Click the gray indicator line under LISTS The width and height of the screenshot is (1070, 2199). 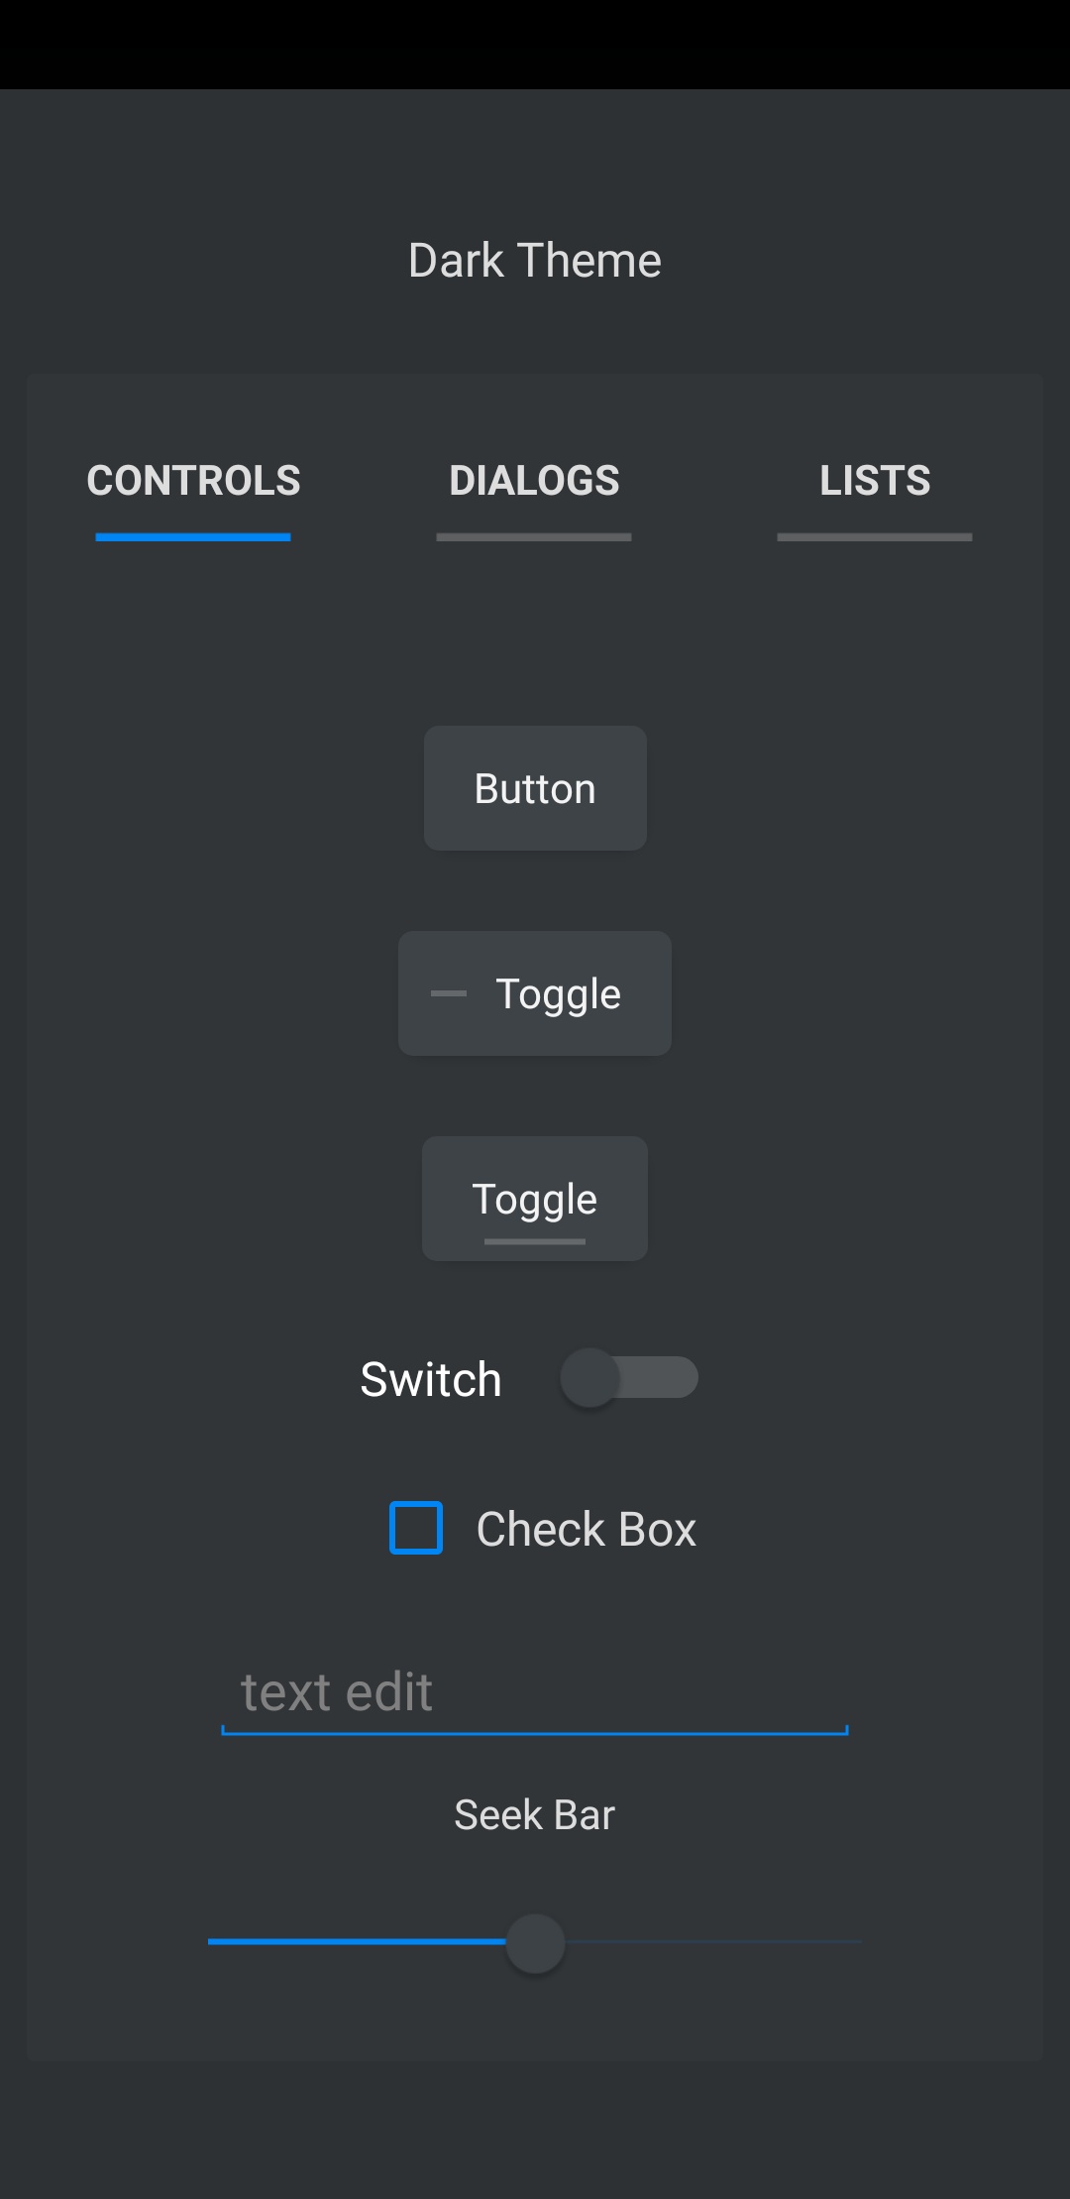(x=875, y=537)
